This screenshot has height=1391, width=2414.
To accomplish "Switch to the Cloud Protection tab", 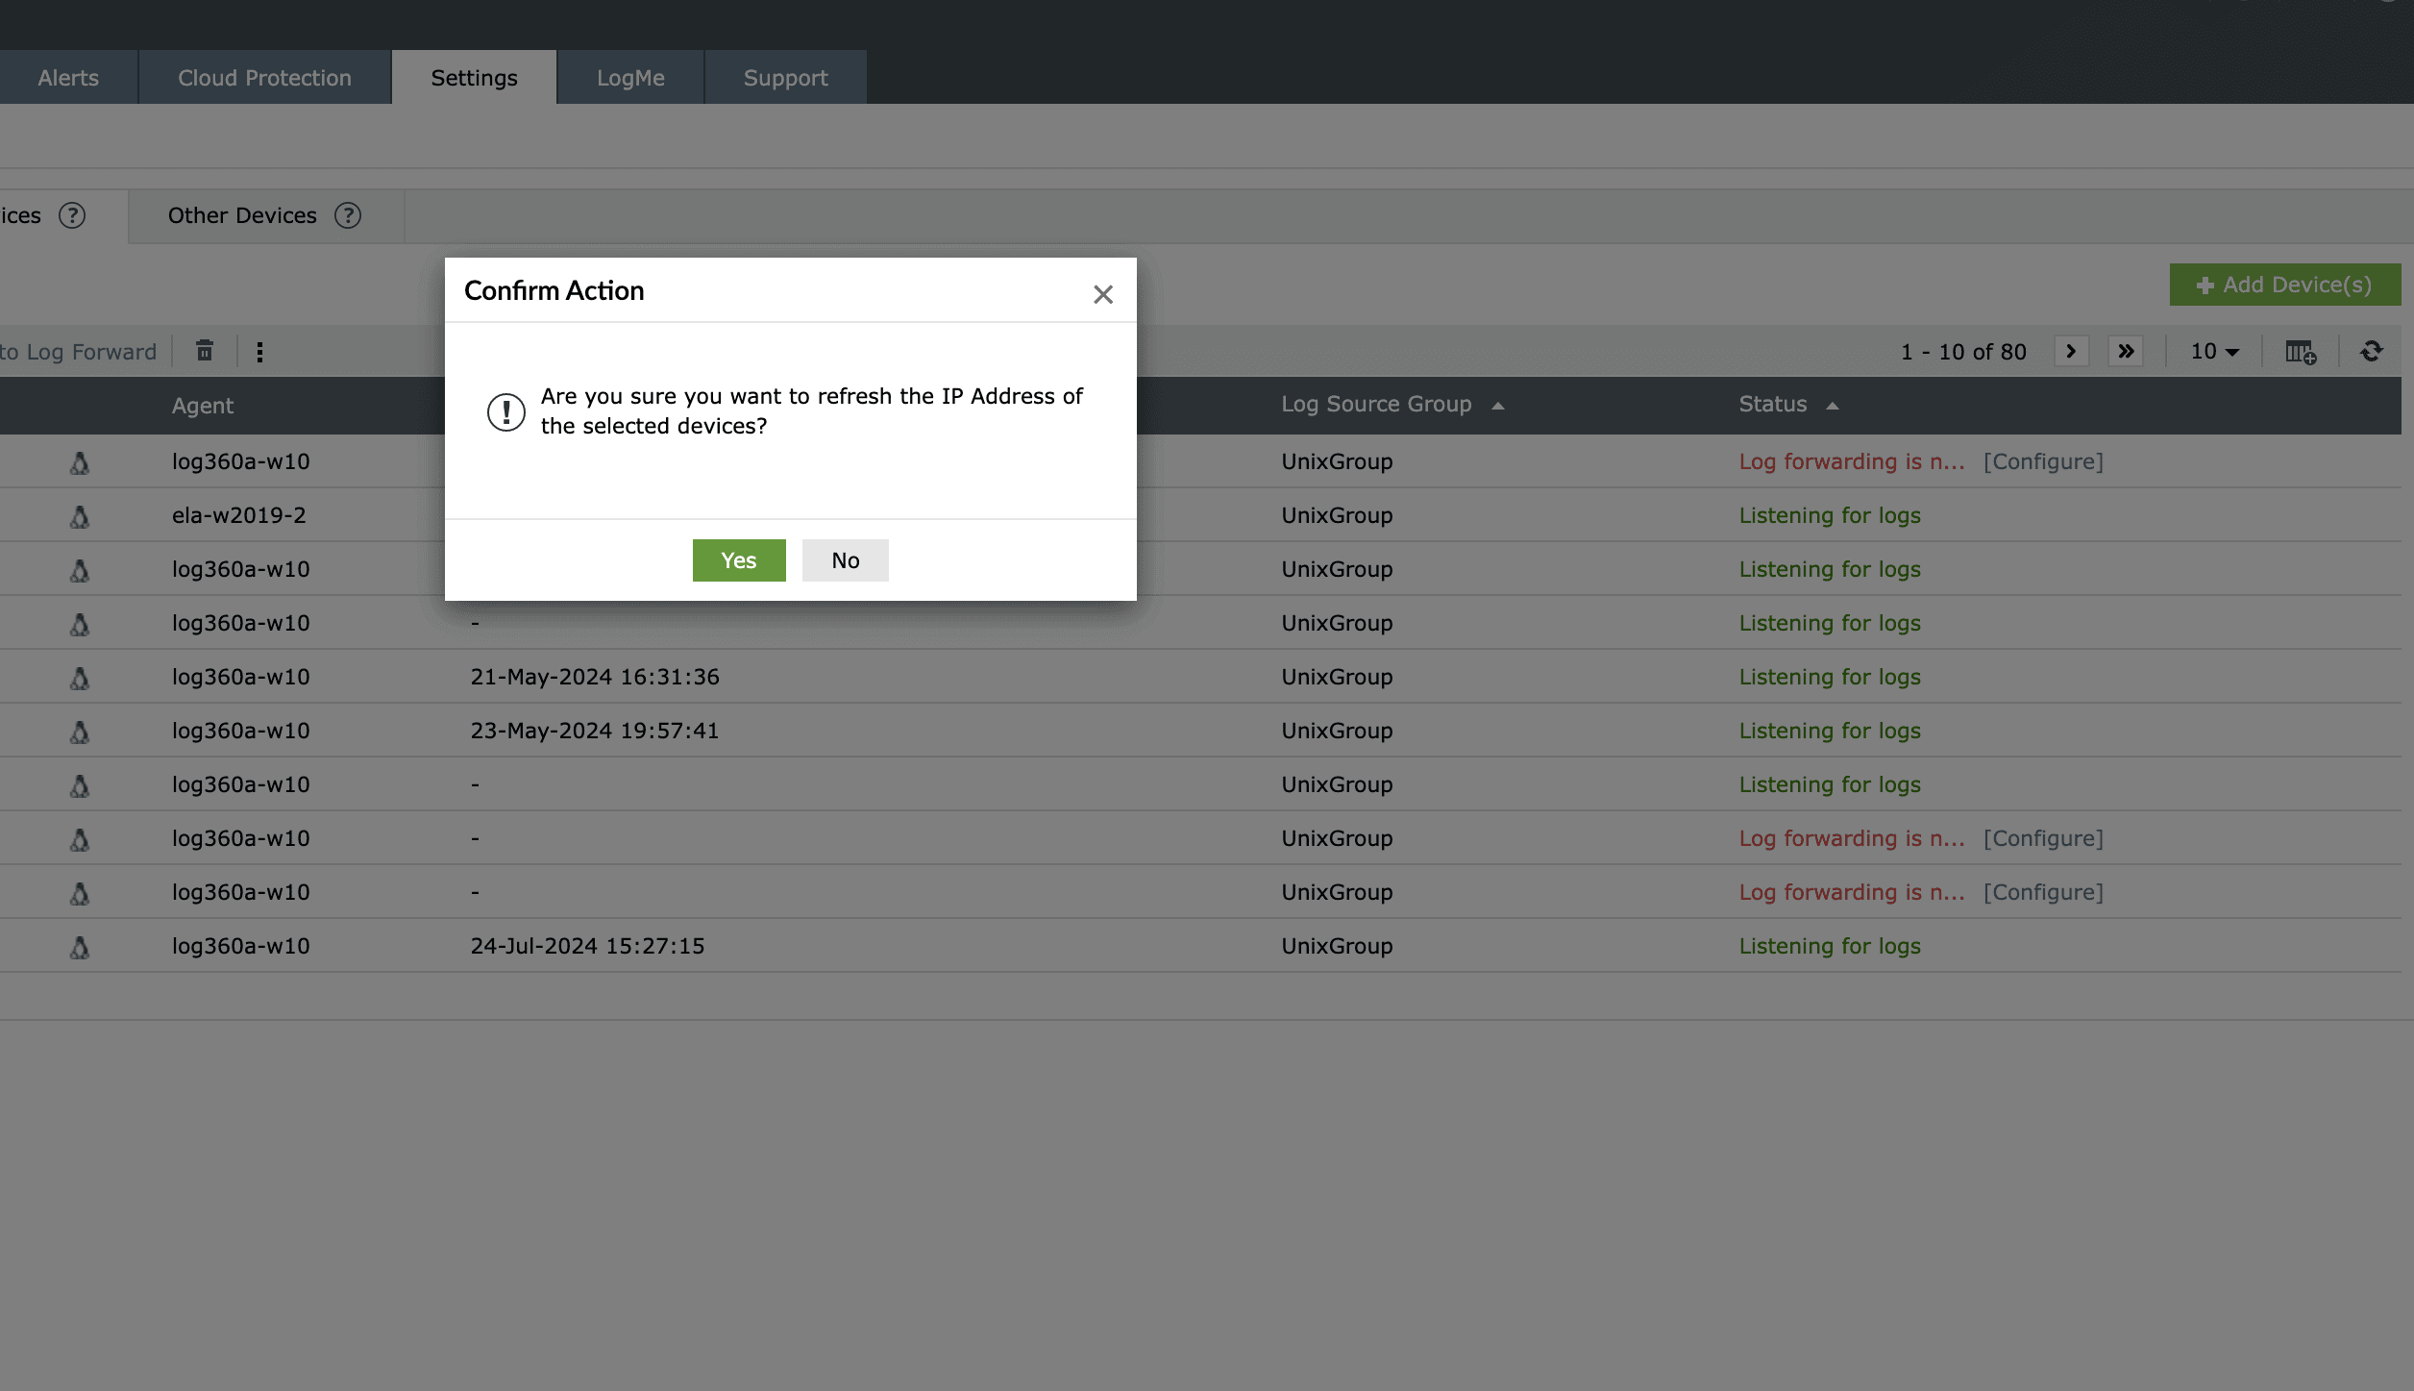I will (264, 78).
